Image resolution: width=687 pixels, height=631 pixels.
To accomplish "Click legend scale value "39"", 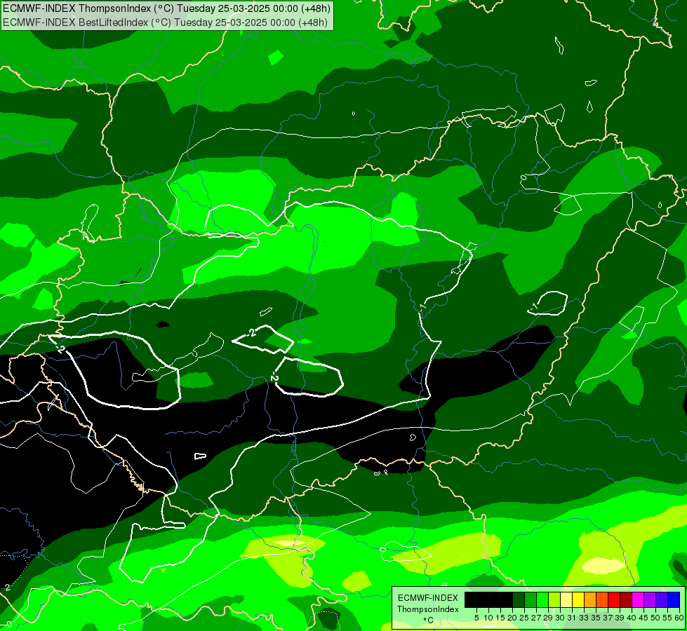I will (x=620, y=618).
